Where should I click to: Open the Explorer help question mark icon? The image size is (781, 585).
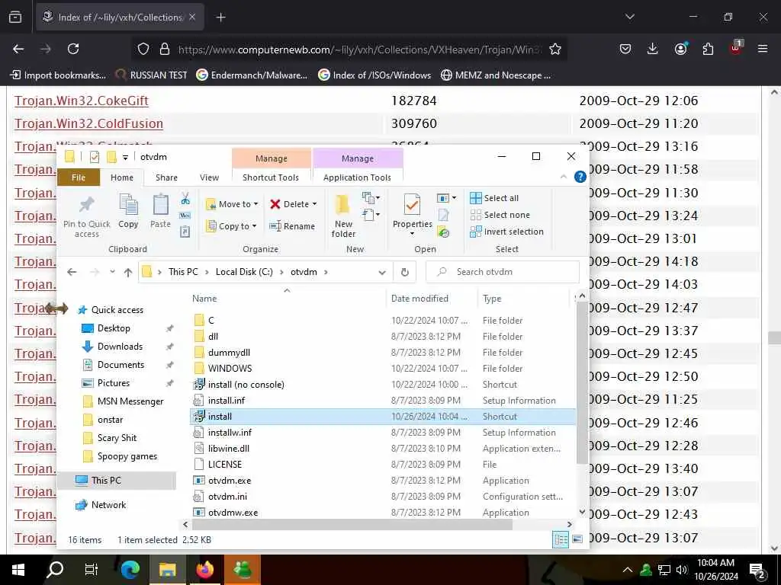click(x=580, y=177)
